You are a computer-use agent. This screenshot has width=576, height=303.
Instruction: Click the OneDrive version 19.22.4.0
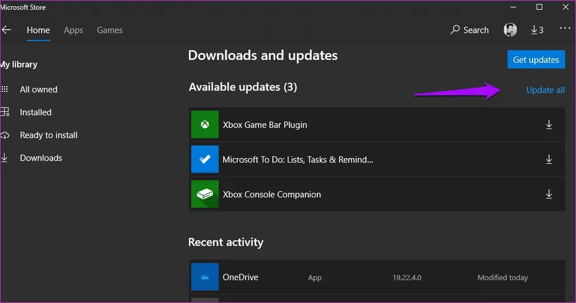pos(406,278)
